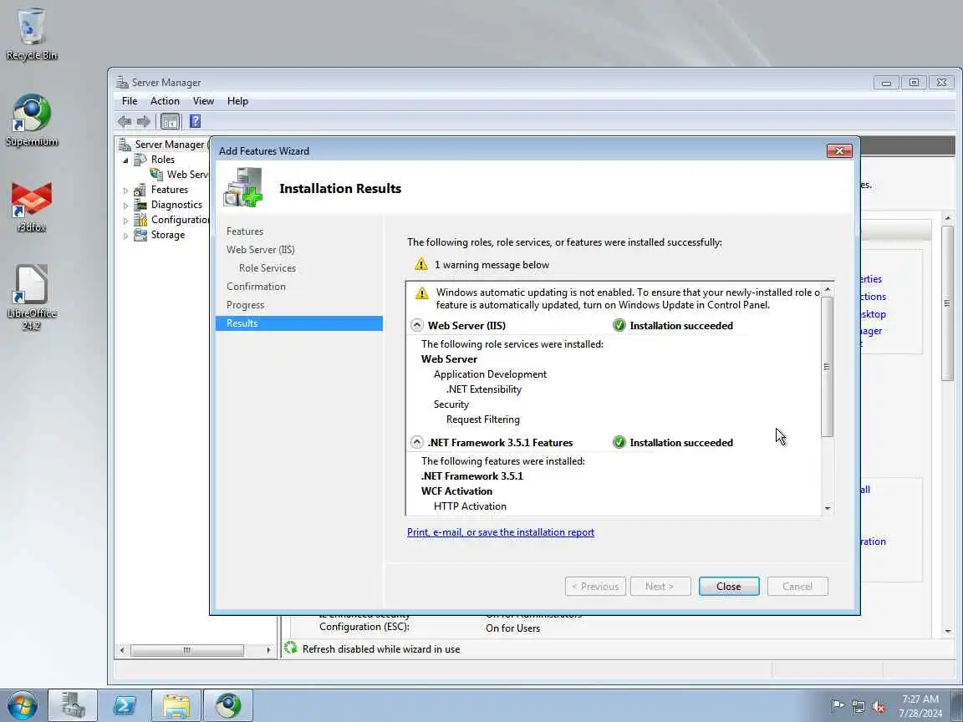This screenshot has width=963, height=722.
Task: Click the results list scroll-down arrow
Action: pyautogui.click(x=828, y=508)
